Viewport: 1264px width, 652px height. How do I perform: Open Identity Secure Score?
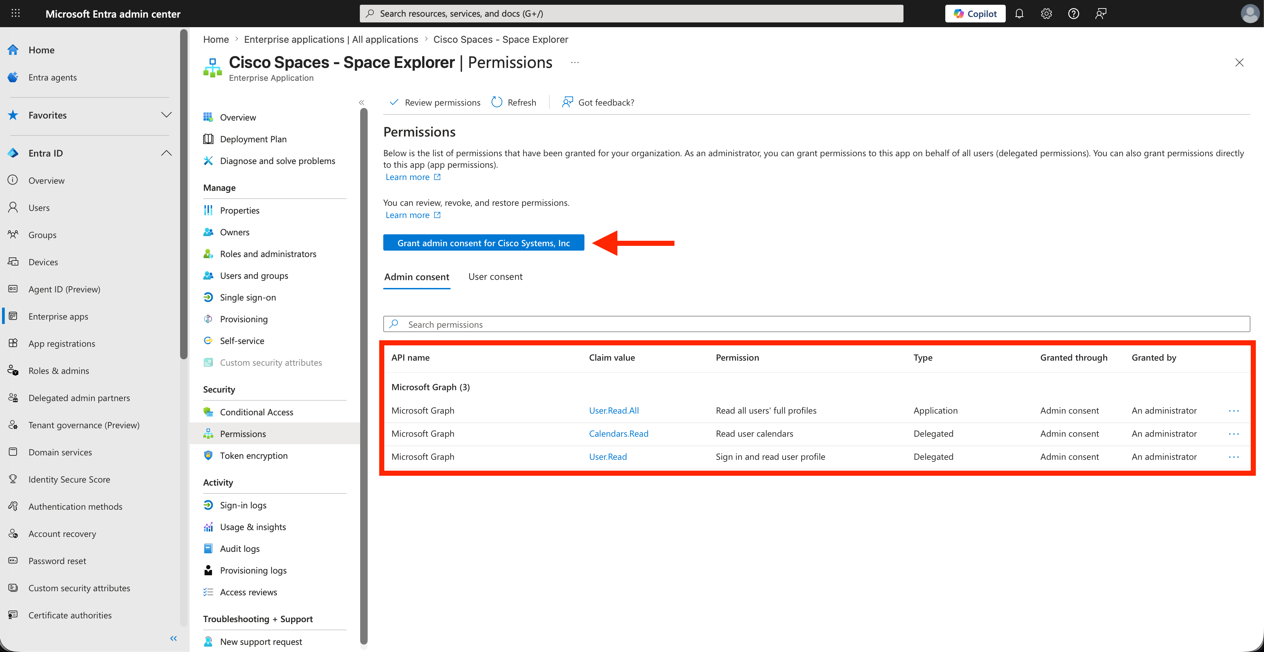69,479
